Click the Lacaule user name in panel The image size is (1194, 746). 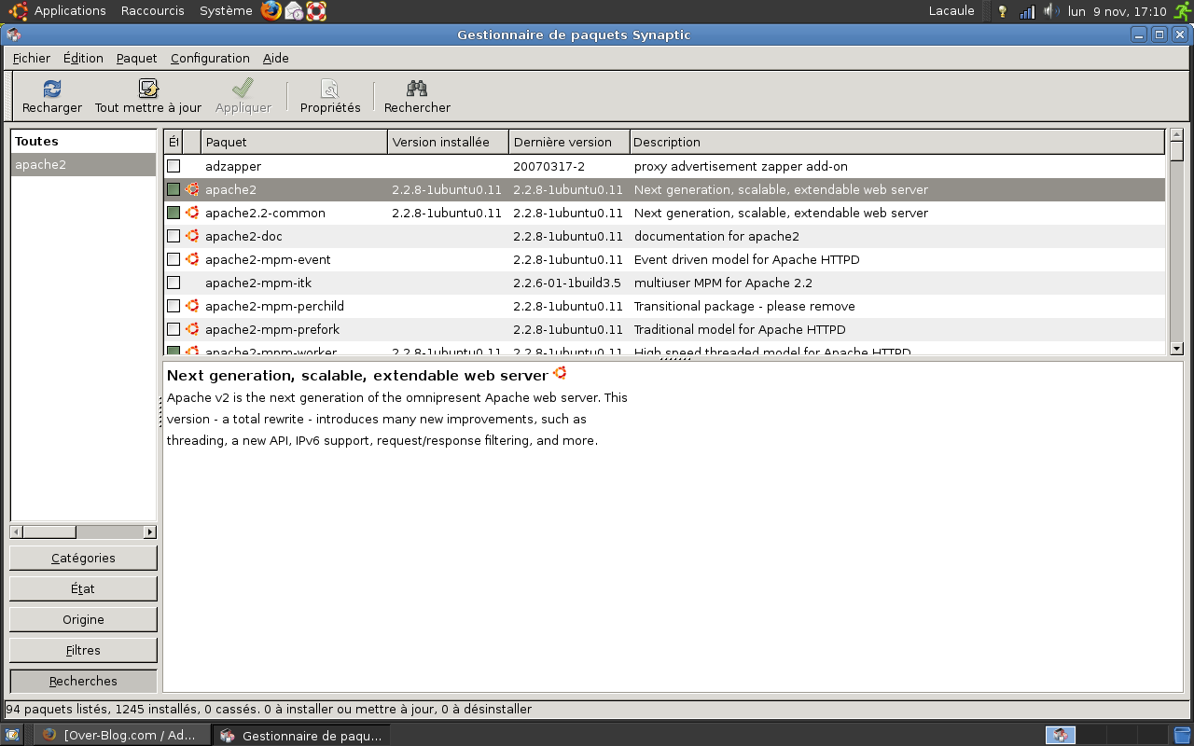(951, 11)
